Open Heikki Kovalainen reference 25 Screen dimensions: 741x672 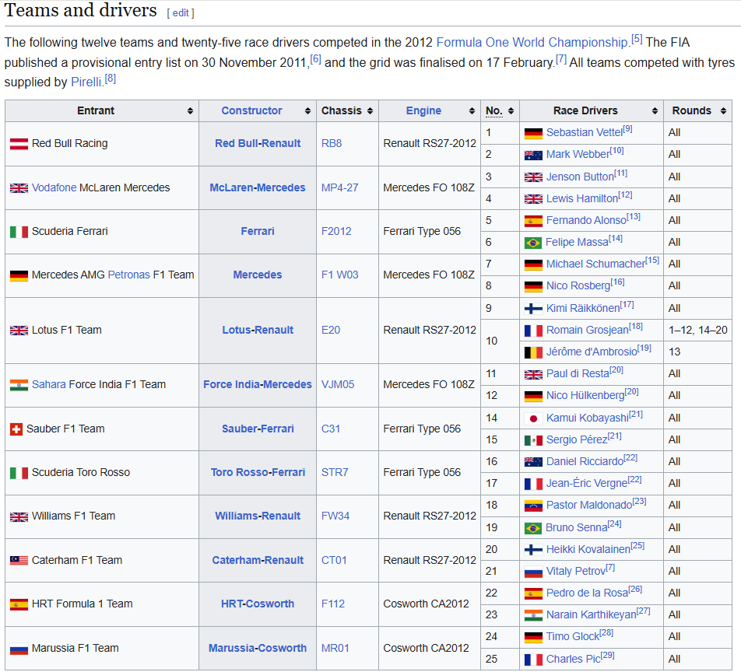pyautogui.click(x=637, y=546)
